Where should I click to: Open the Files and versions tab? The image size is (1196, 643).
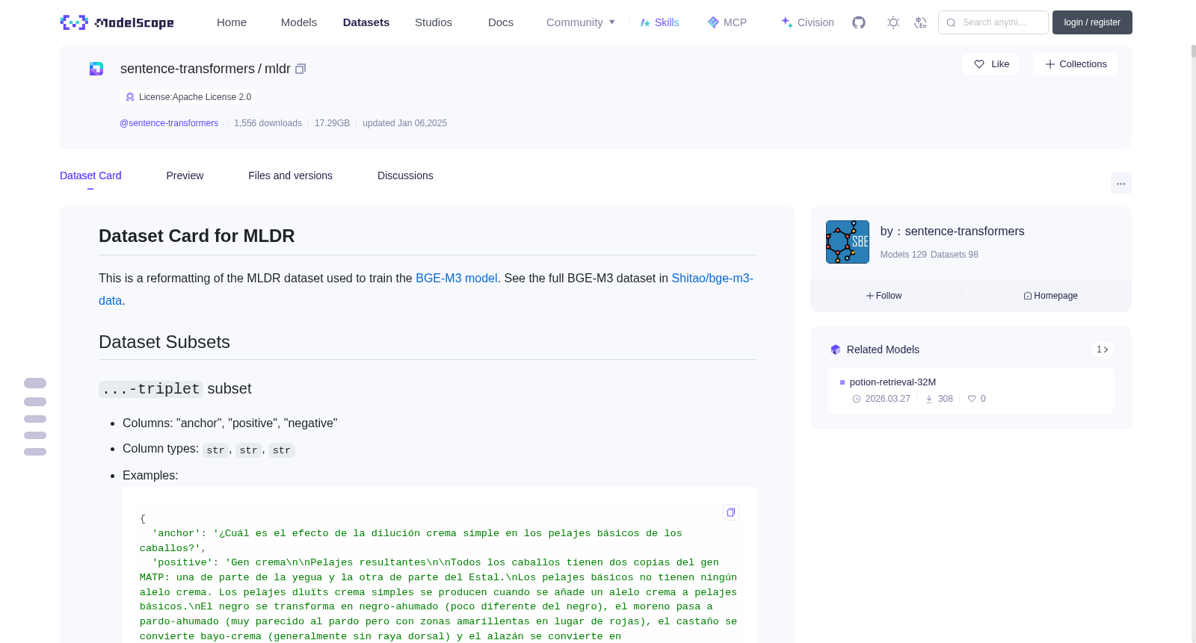(x=291, y=175)
